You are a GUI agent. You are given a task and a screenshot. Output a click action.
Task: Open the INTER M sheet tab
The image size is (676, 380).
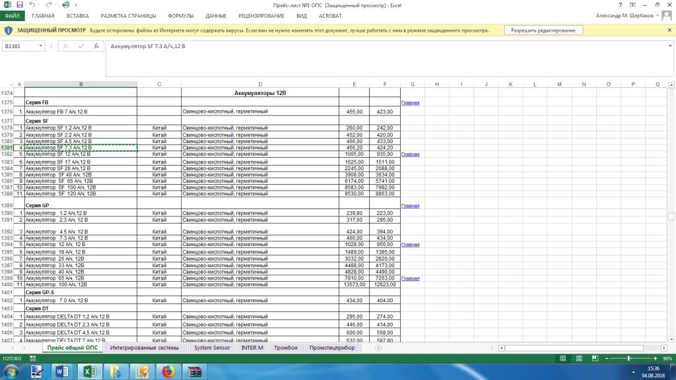tap(252, 348)
